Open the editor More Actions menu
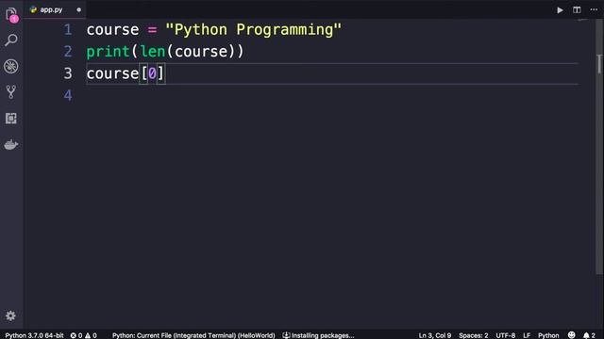 point(594,10)
